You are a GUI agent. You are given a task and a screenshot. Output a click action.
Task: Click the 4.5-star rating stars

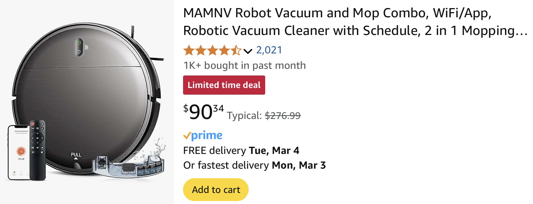pyautogui.click(x=212, y=50)
